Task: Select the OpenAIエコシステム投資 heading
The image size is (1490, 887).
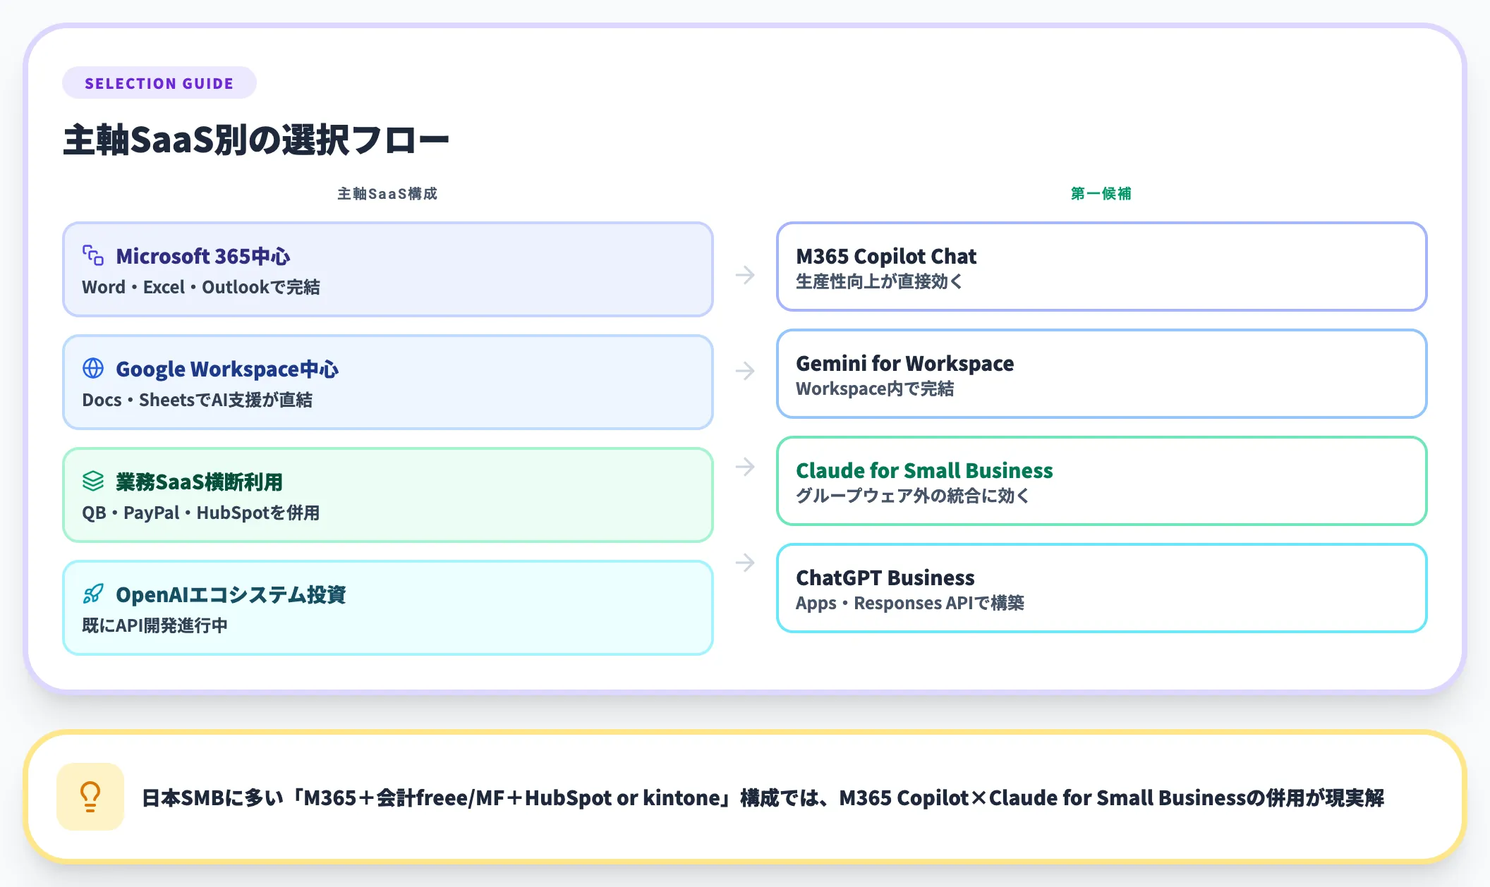Action: 231,594
